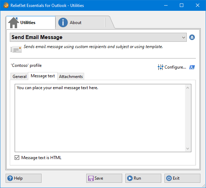Open the Attachments tab
This screenshot has height=188, width=206.
[x=71, y=77]
